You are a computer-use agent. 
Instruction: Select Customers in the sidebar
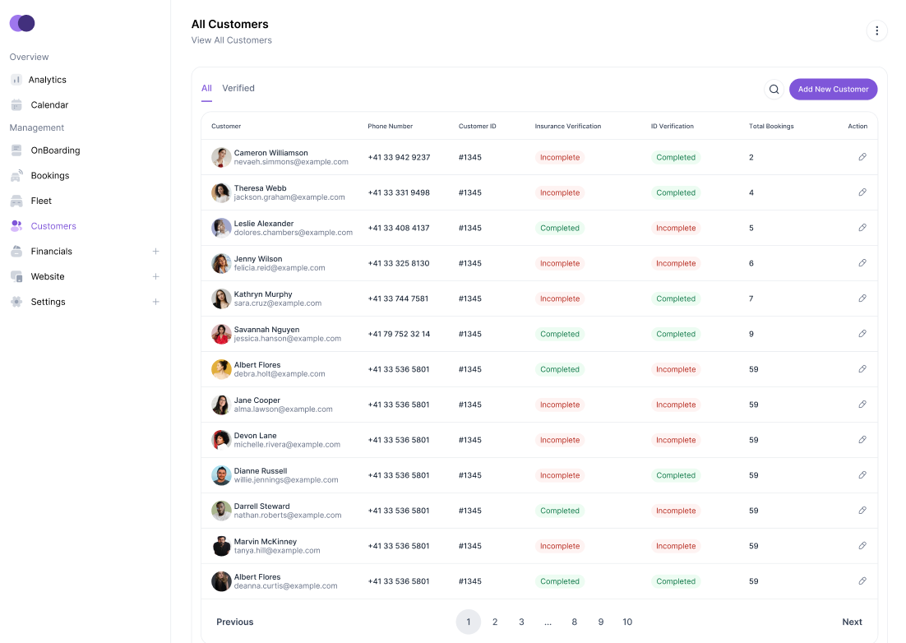(53, 226)
